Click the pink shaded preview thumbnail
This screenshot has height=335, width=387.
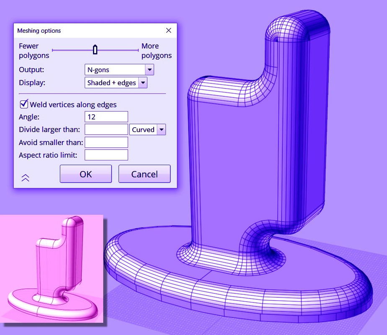pyautogui.click(x=52, y=269)
